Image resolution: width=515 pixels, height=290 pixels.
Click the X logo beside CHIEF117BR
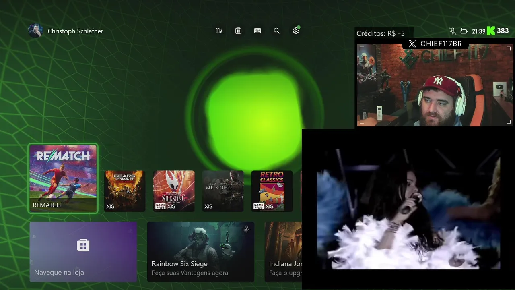412,44
